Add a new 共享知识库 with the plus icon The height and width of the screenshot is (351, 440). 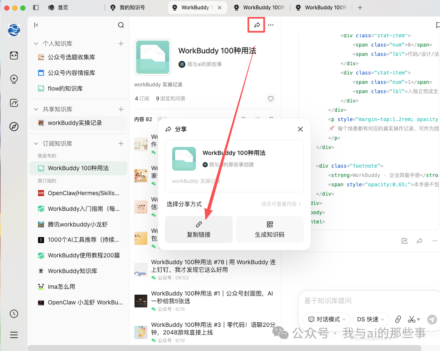[x=121, y=109]
